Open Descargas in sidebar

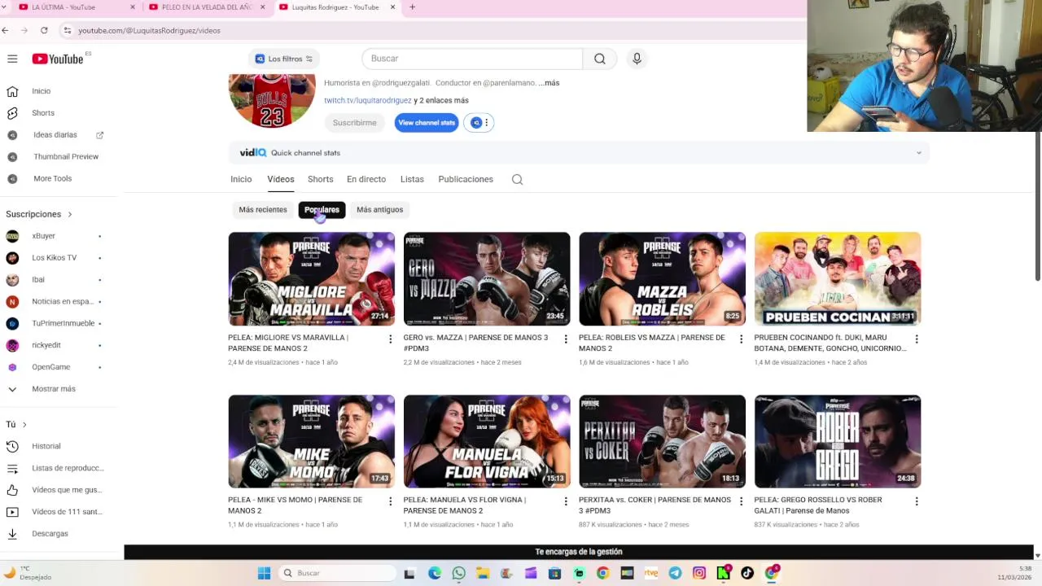click(x=50, y=534)
